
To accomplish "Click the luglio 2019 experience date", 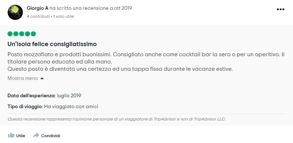I will coord(69,96).
